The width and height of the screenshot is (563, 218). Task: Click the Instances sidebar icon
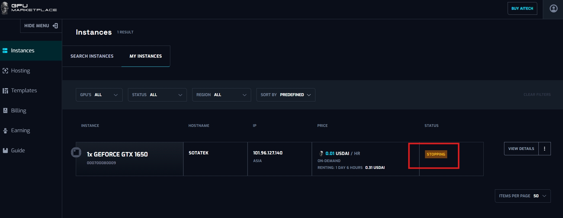[5, 51]
